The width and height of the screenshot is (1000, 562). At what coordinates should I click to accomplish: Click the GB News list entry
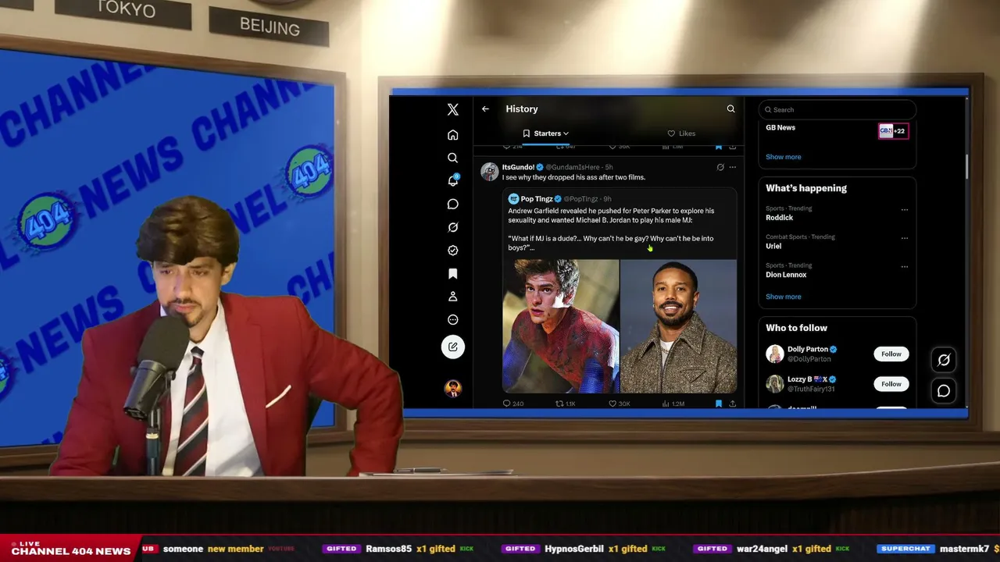837,130
